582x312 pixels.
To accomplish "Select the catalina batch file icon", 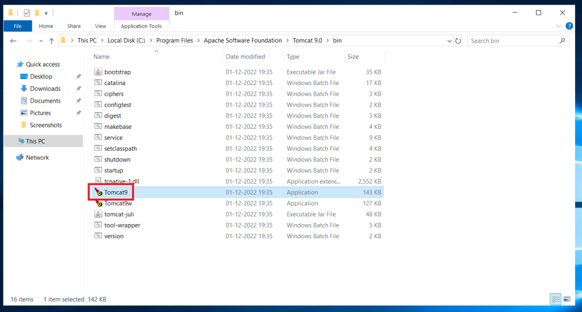I will (x=98, y=83).
